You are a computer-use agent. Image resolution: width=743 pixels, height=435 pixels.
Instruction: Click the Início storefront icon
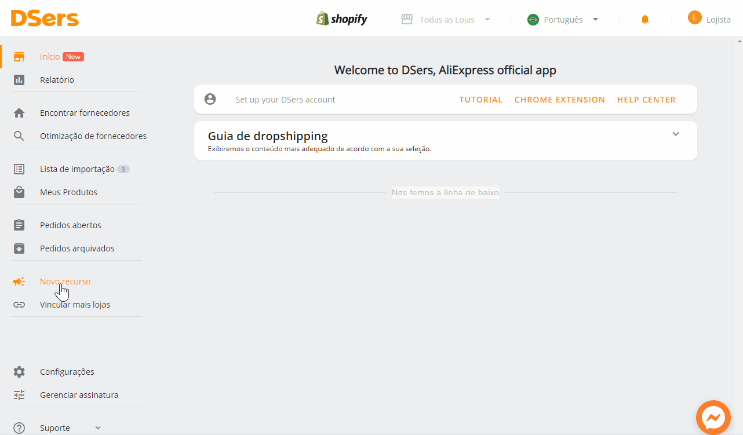[19, 57]
